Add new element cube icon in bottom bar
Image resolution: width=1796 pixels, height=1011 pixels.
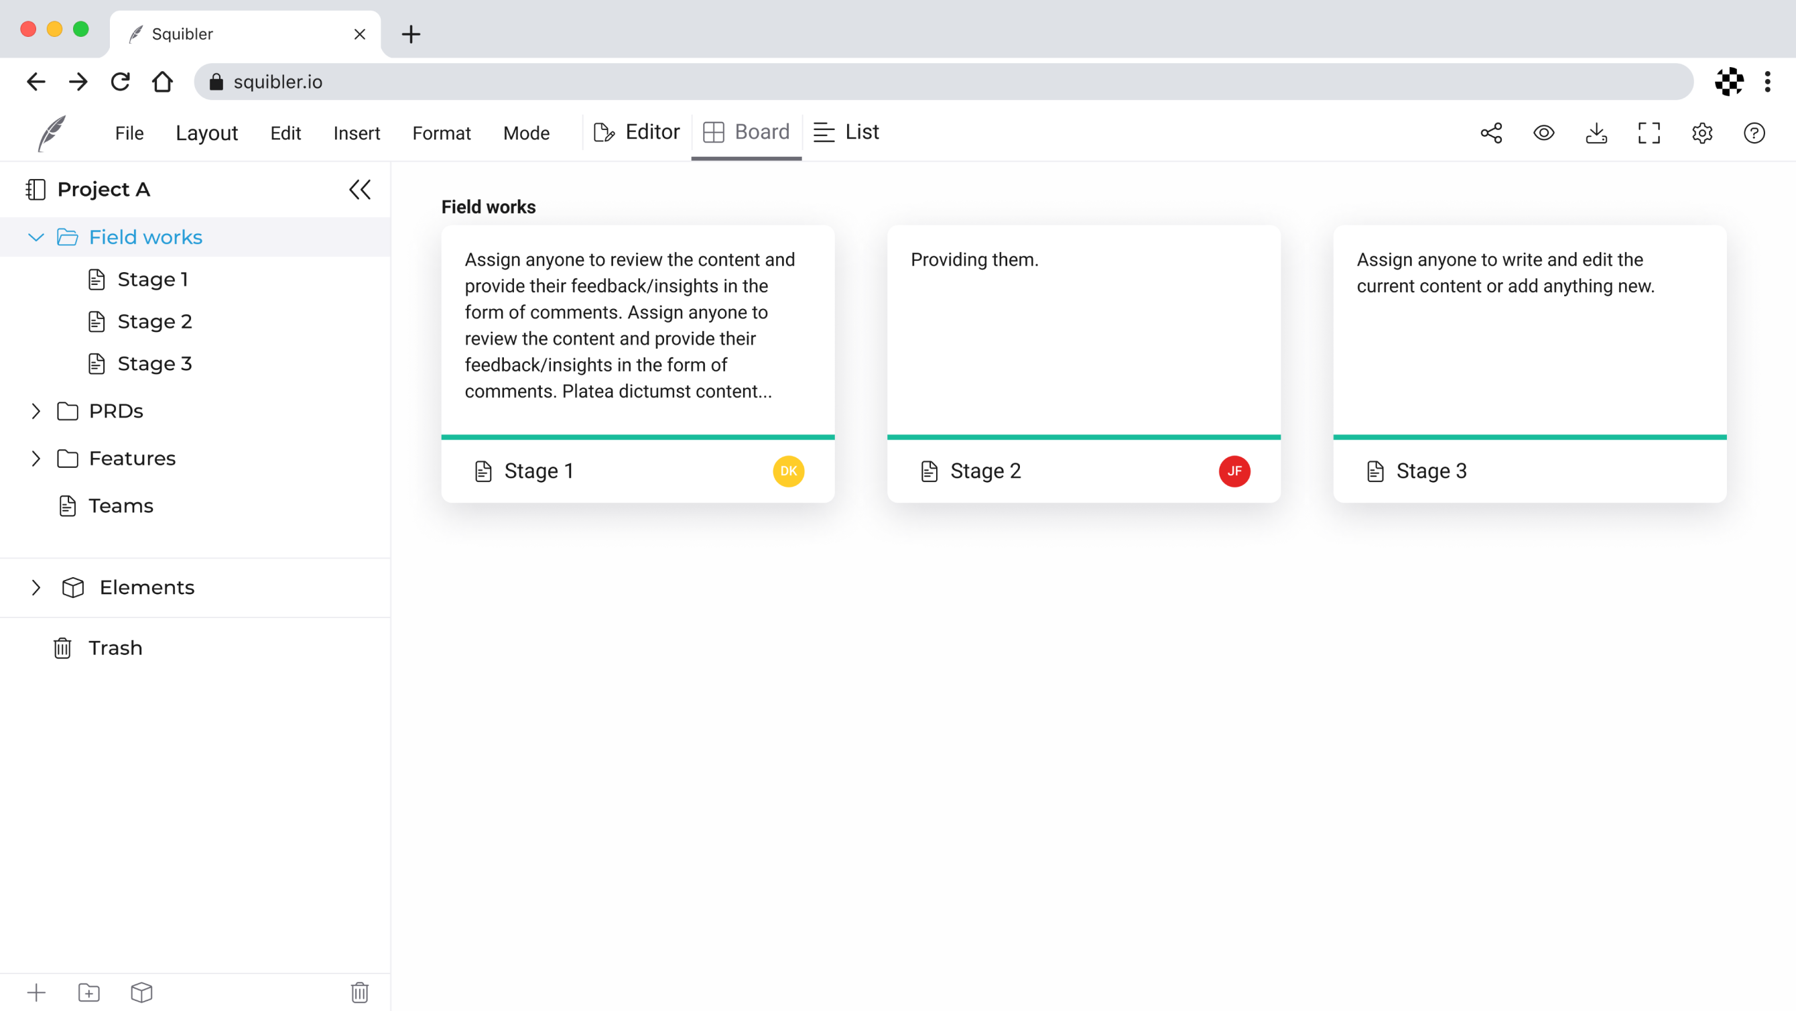141,992
